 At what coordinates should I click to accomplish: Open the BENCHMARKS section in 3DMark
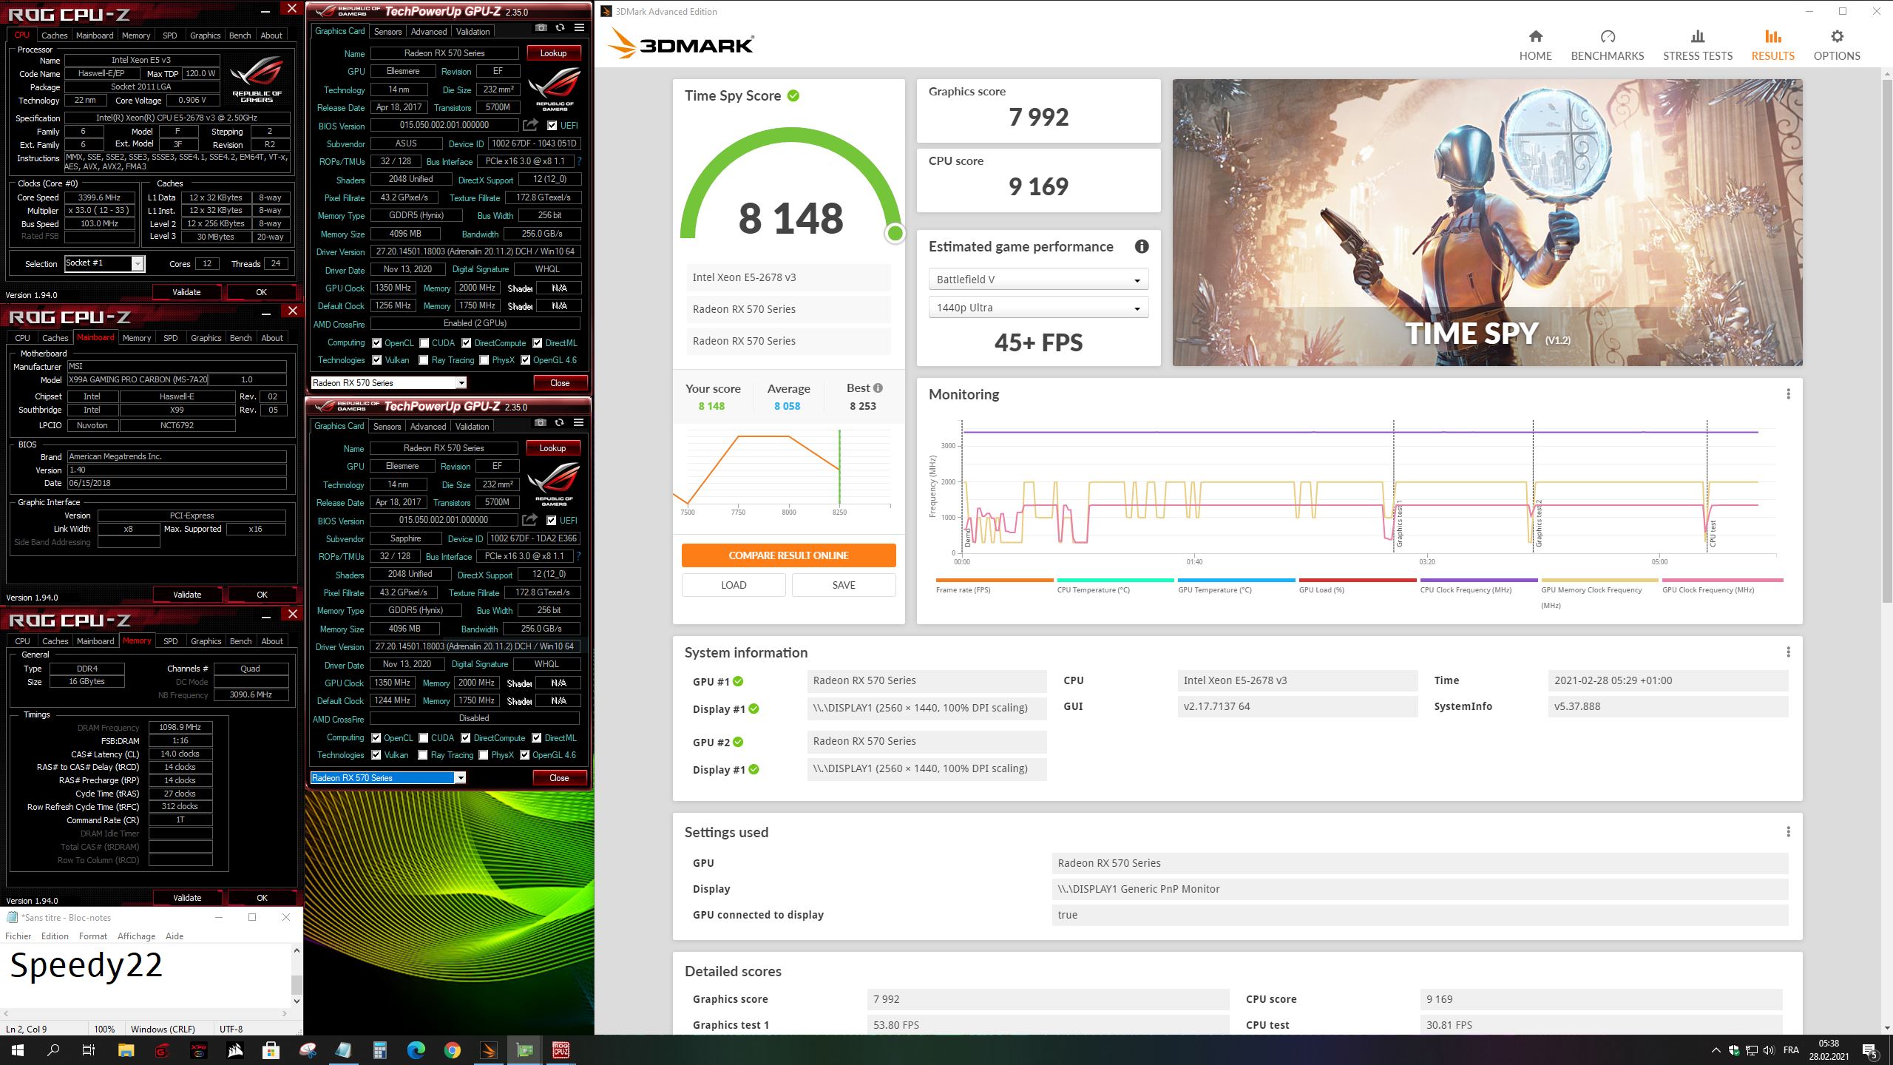1607,45
